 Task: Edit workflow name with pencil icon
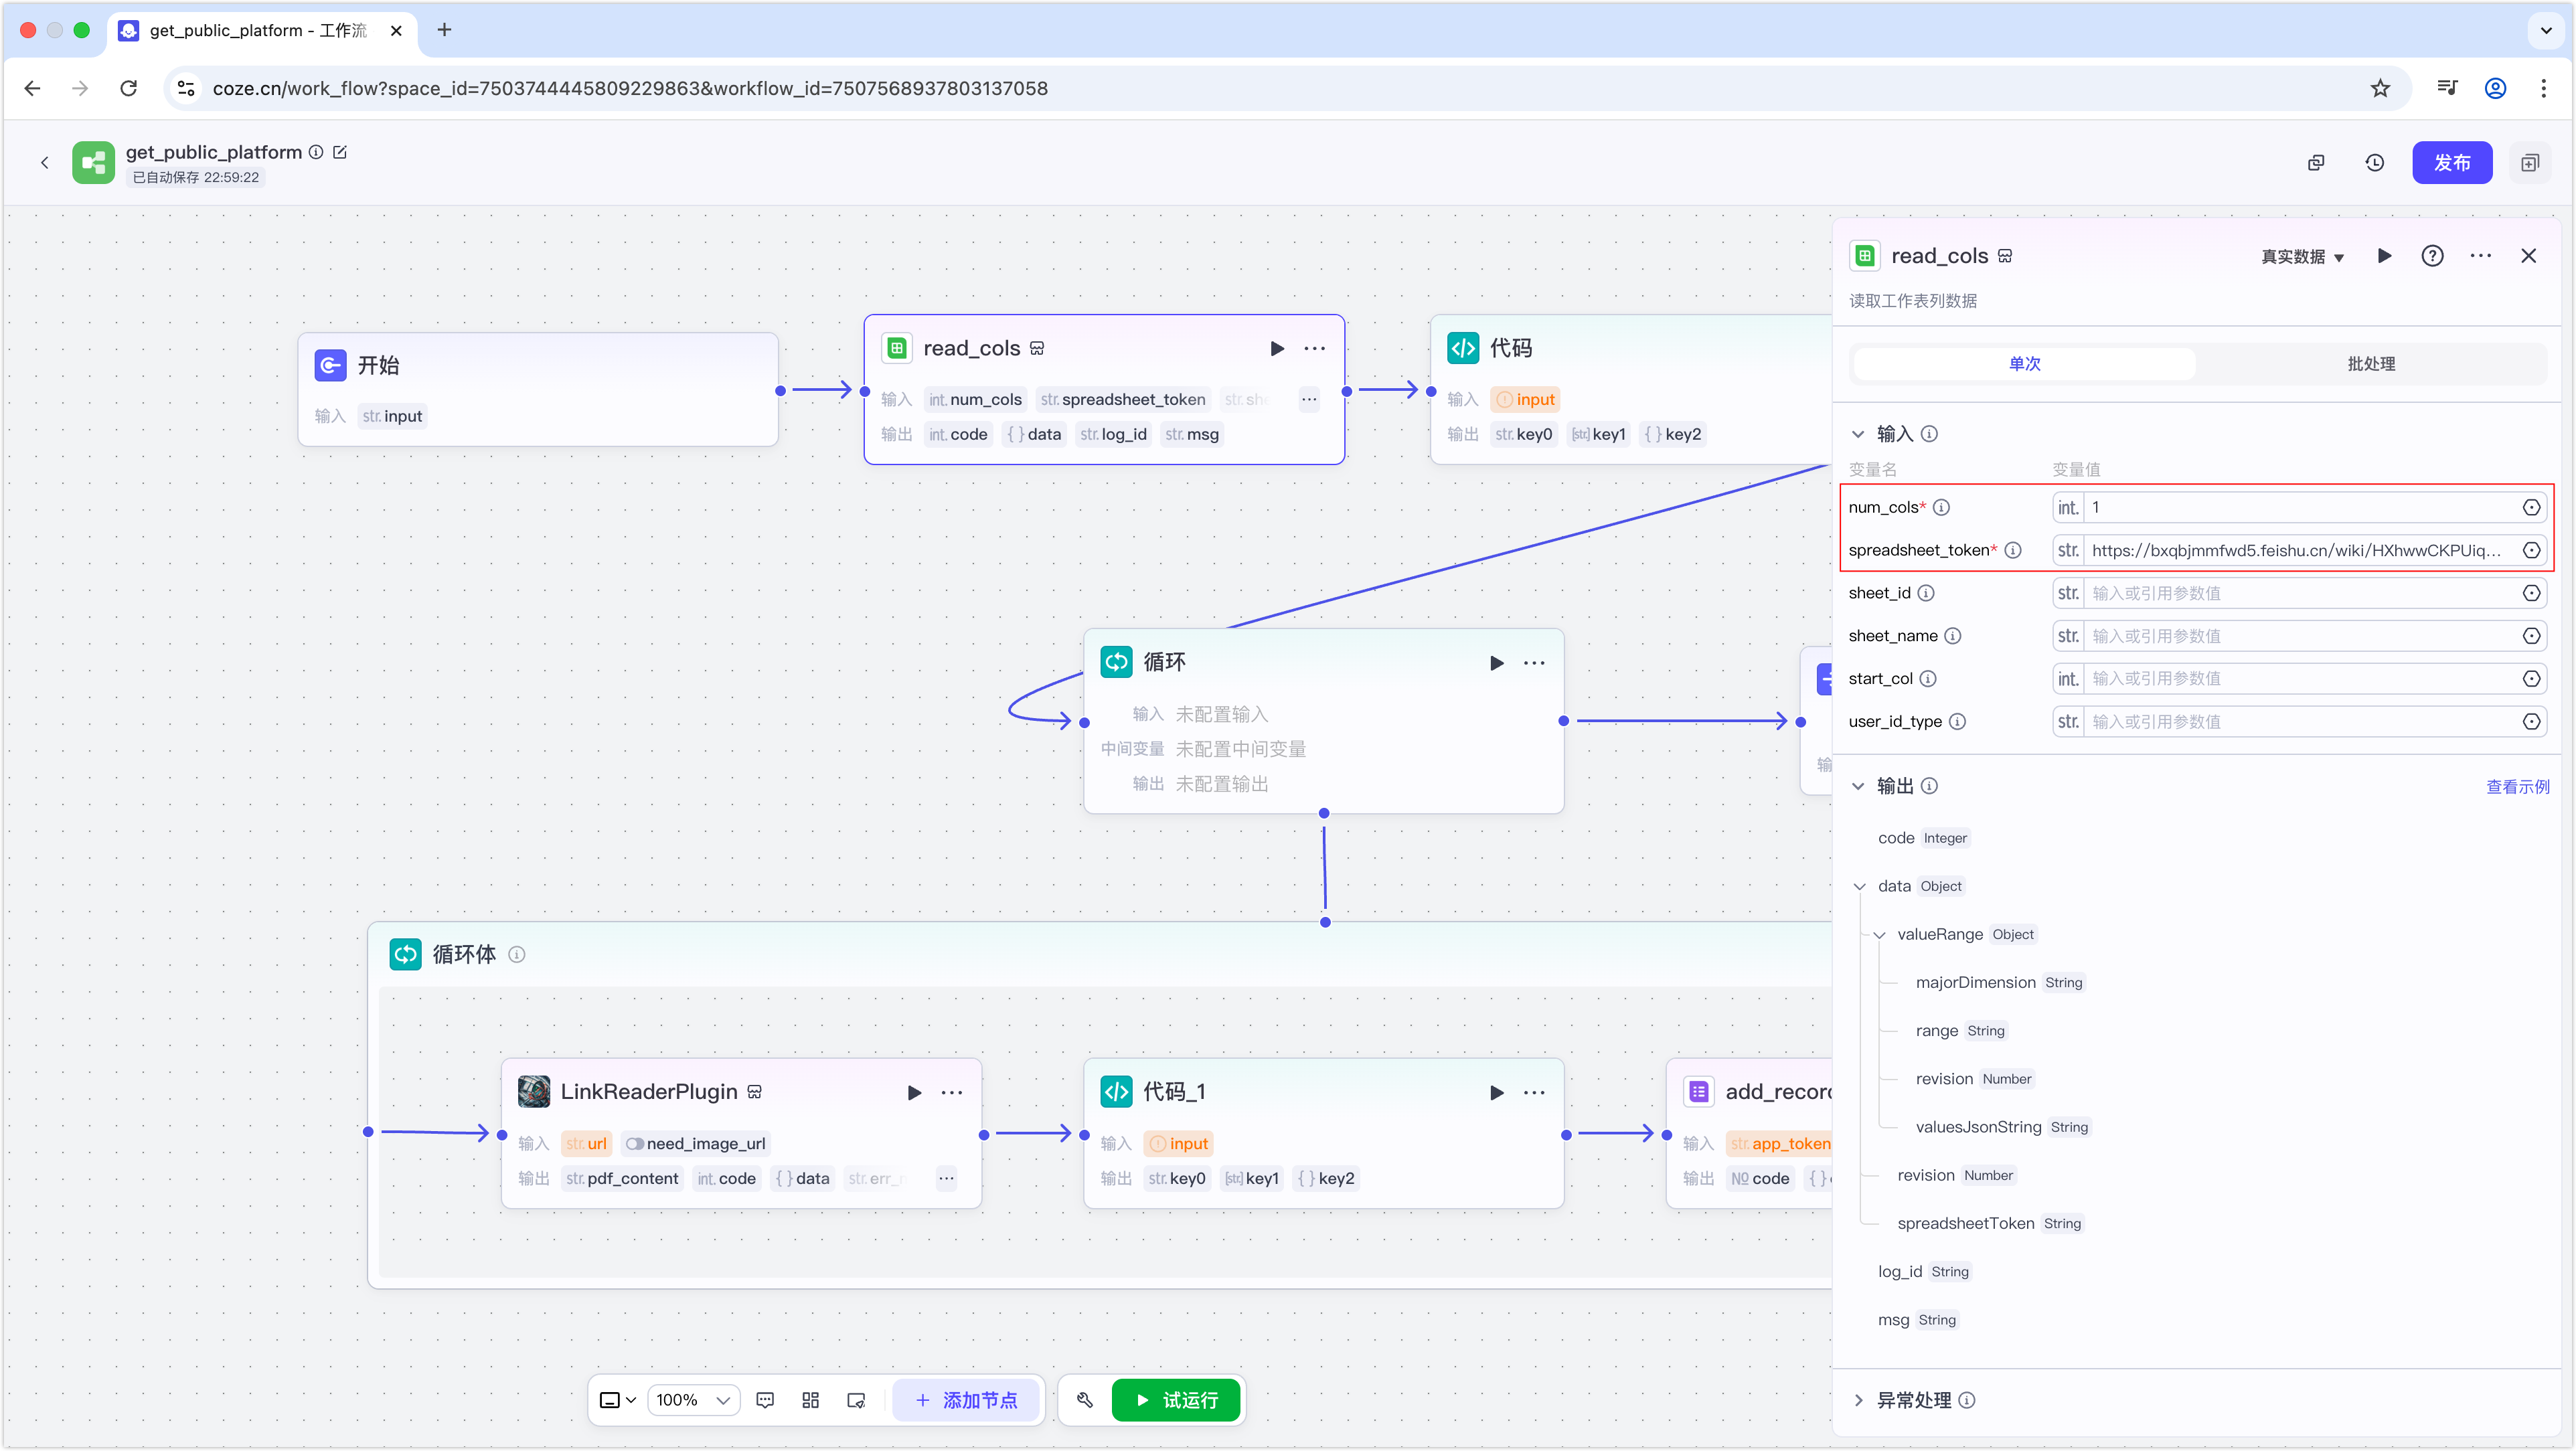point(340,152)
